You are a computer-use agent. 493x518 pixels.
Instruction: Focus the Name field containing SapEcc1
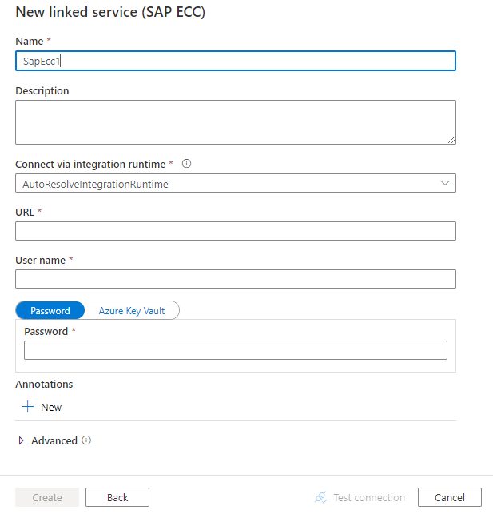235,61
